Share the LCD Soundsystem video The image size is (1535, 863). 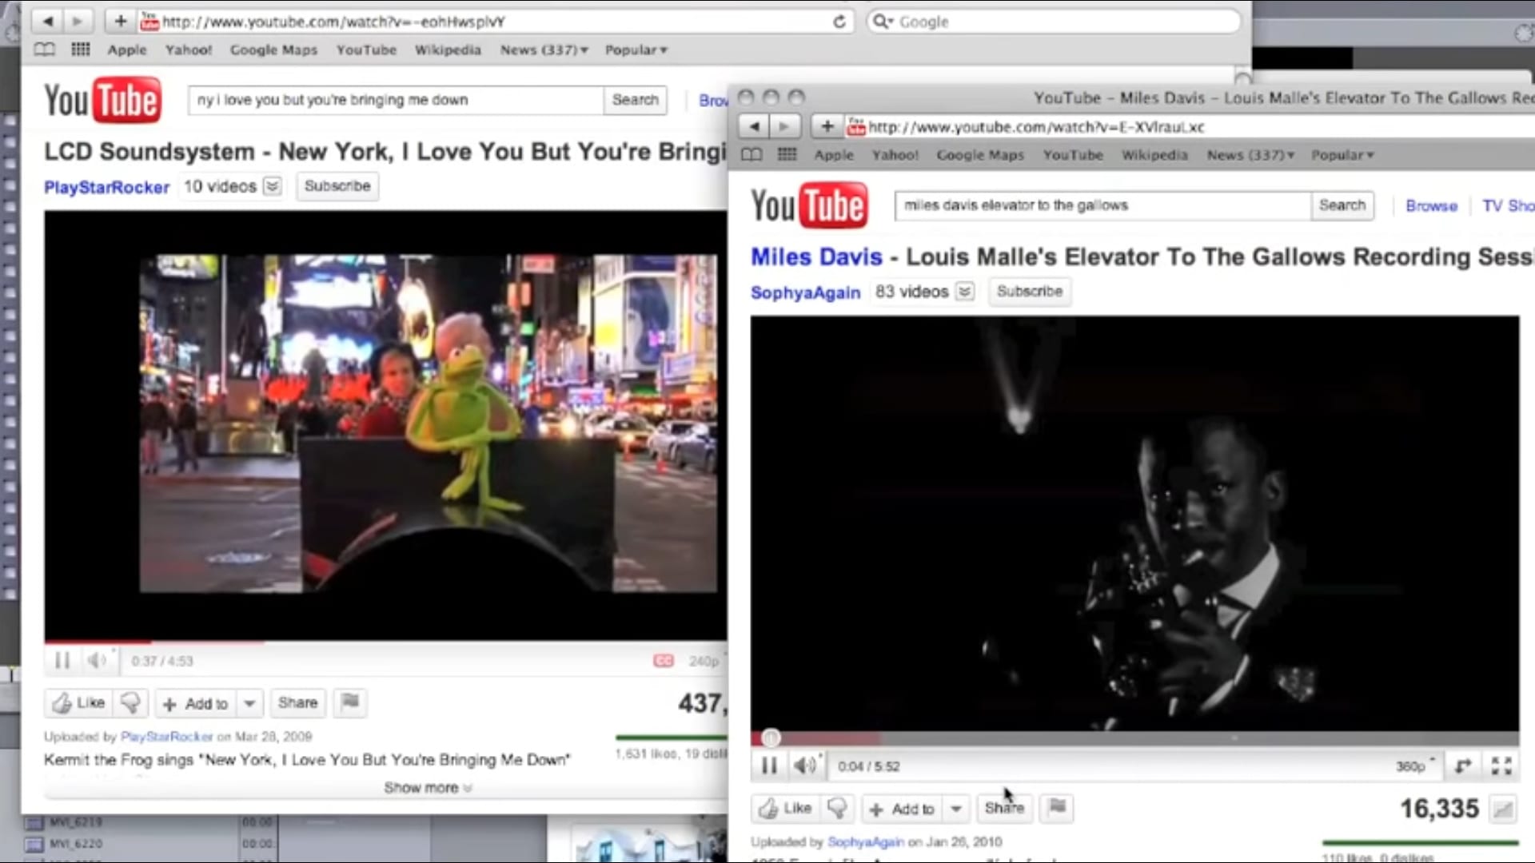pyautogui.click(x=297, y=703)
